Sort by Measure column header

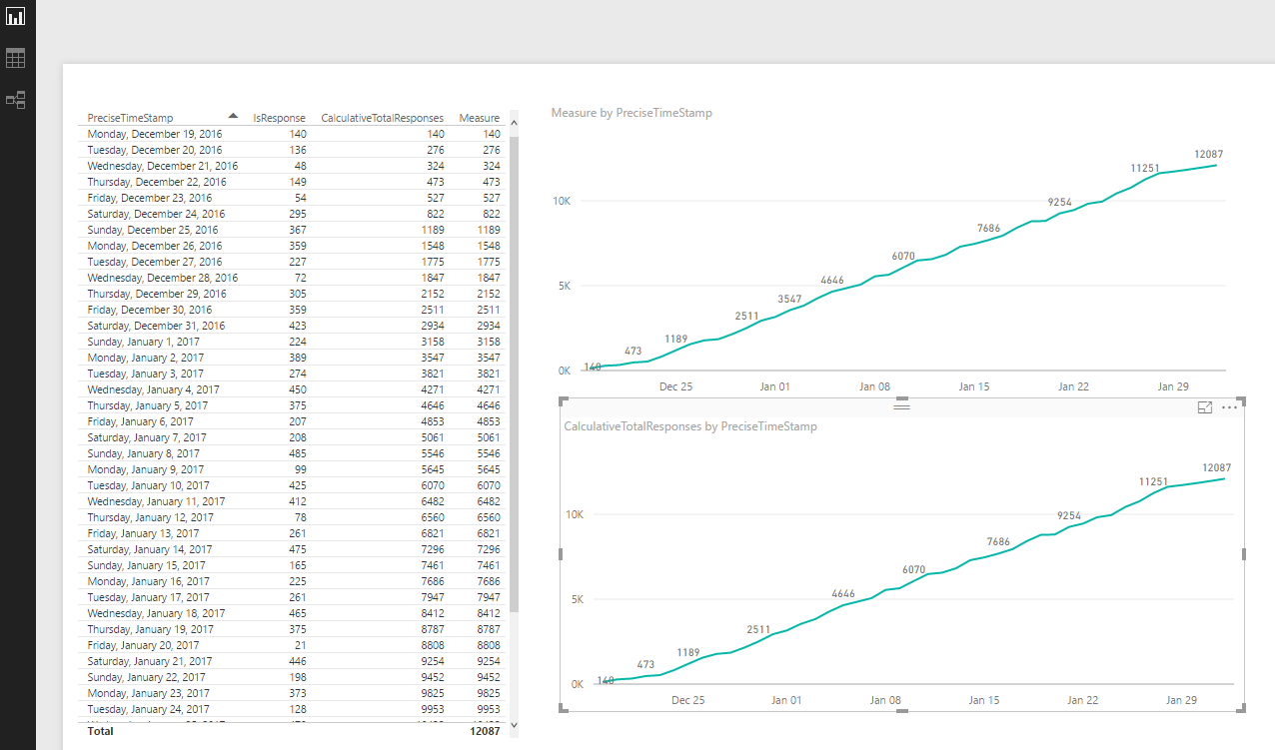pos(480,118)
